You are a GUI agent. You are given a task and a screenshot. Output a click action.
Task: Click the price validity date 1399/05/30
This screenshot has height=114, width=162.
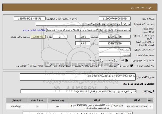pos(114,43)
